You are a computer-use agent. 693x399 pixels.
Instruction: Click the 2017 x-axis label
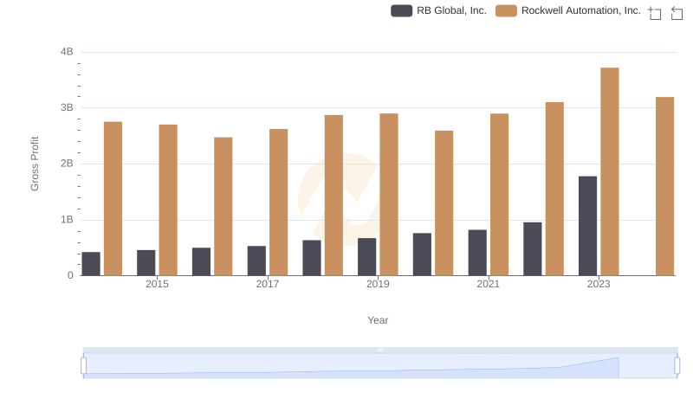click(268, 284)
